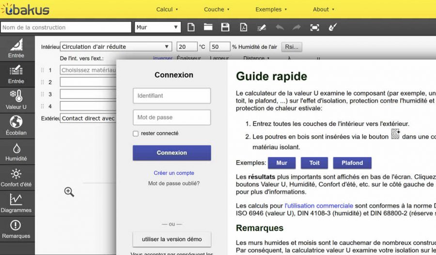Open the Valeur U sidebar panel
The width and height of the screenshot is (436, 255).
click(16, 100)
